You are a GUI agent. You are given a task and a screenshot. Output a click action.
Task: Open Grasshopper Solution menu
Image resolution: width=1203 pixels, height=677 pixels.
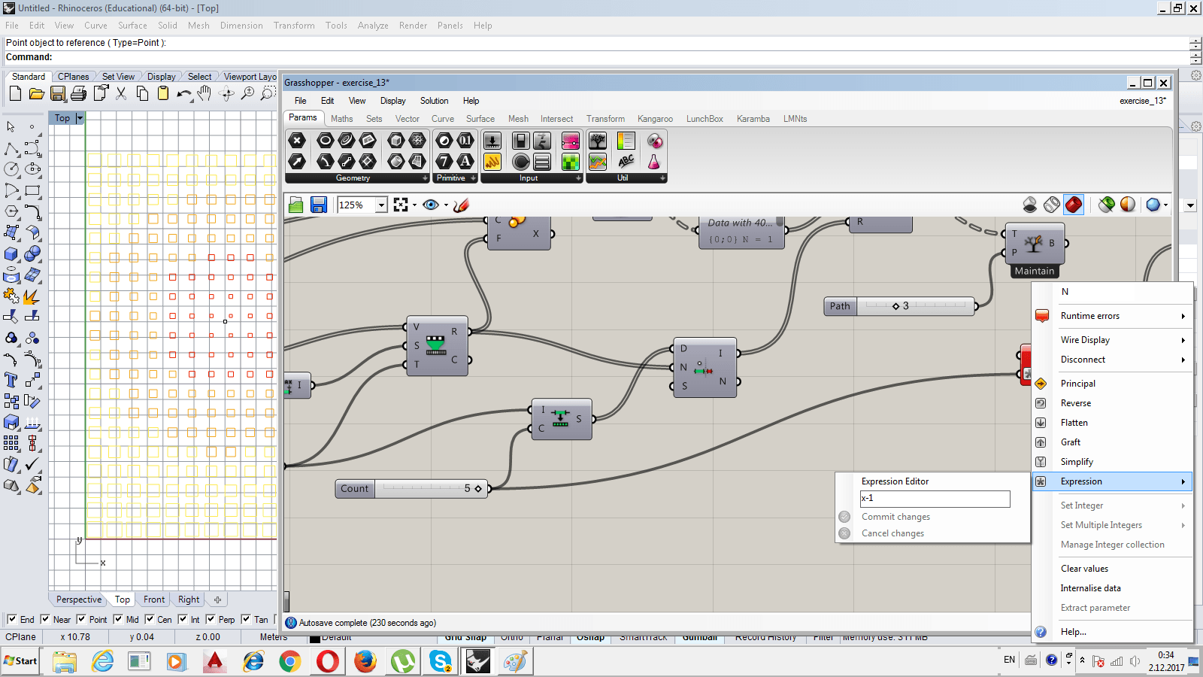click(434, 101)
